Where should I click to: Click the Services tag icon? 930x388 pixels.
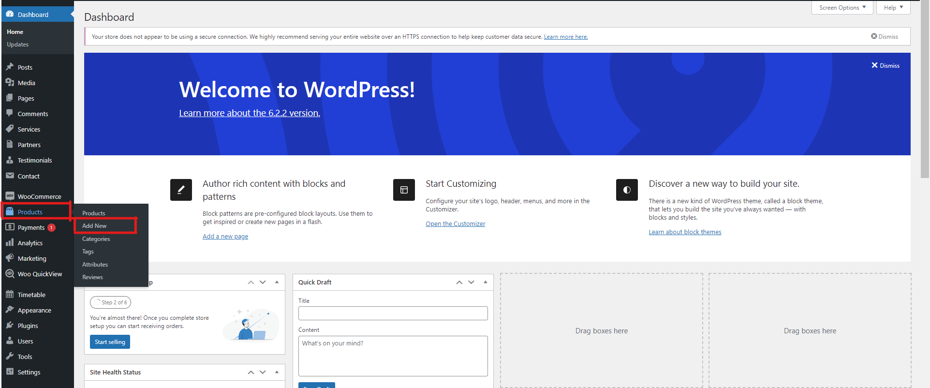(x=10, y=129)
